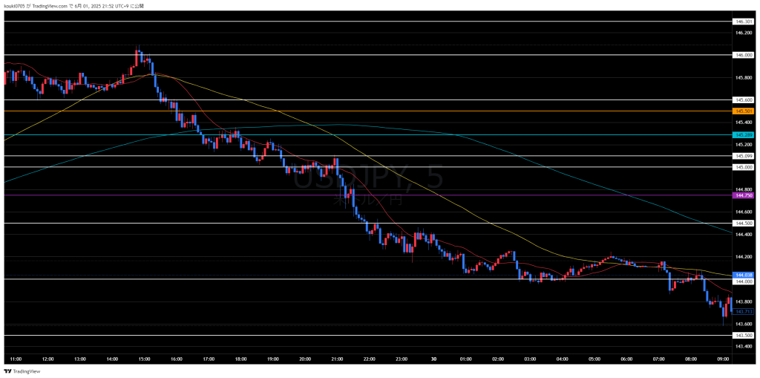
Task: Click the kouki0705 username in header
Action: tap(16, 5)
